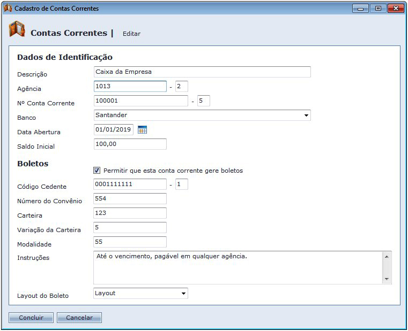Minimize the Cadastro de Contas Correntes window
This screenshot has height=331, width=408.
(x=360, y=9)
